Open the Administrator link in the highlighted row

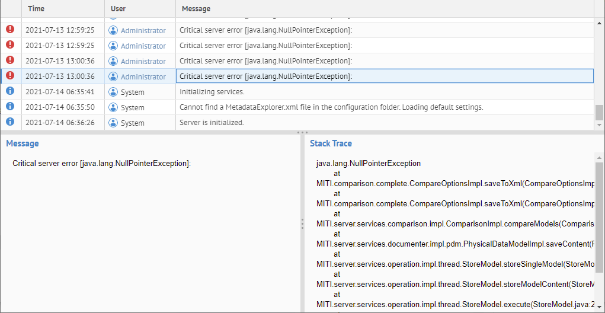pyautogui.click(x=143, y=76)
